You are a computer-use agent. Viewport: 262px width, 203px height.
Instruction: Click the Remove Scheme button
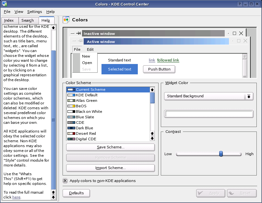point(111,157)
